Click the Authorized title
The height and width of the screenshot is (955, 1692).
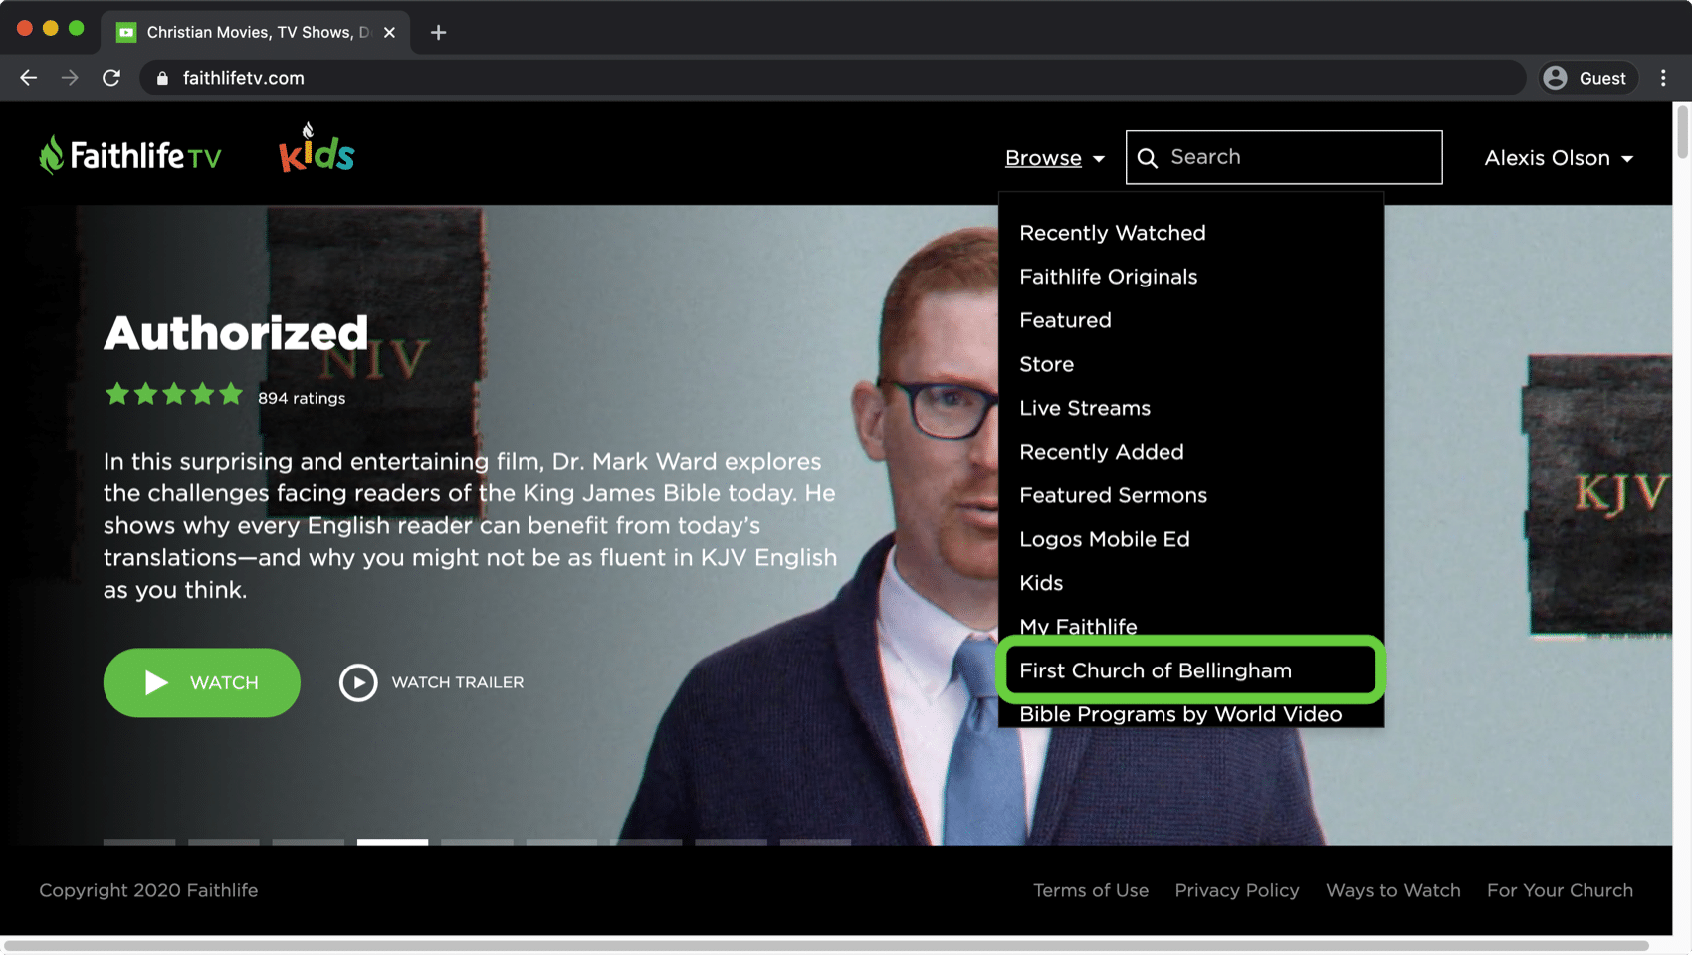[236, 333]
